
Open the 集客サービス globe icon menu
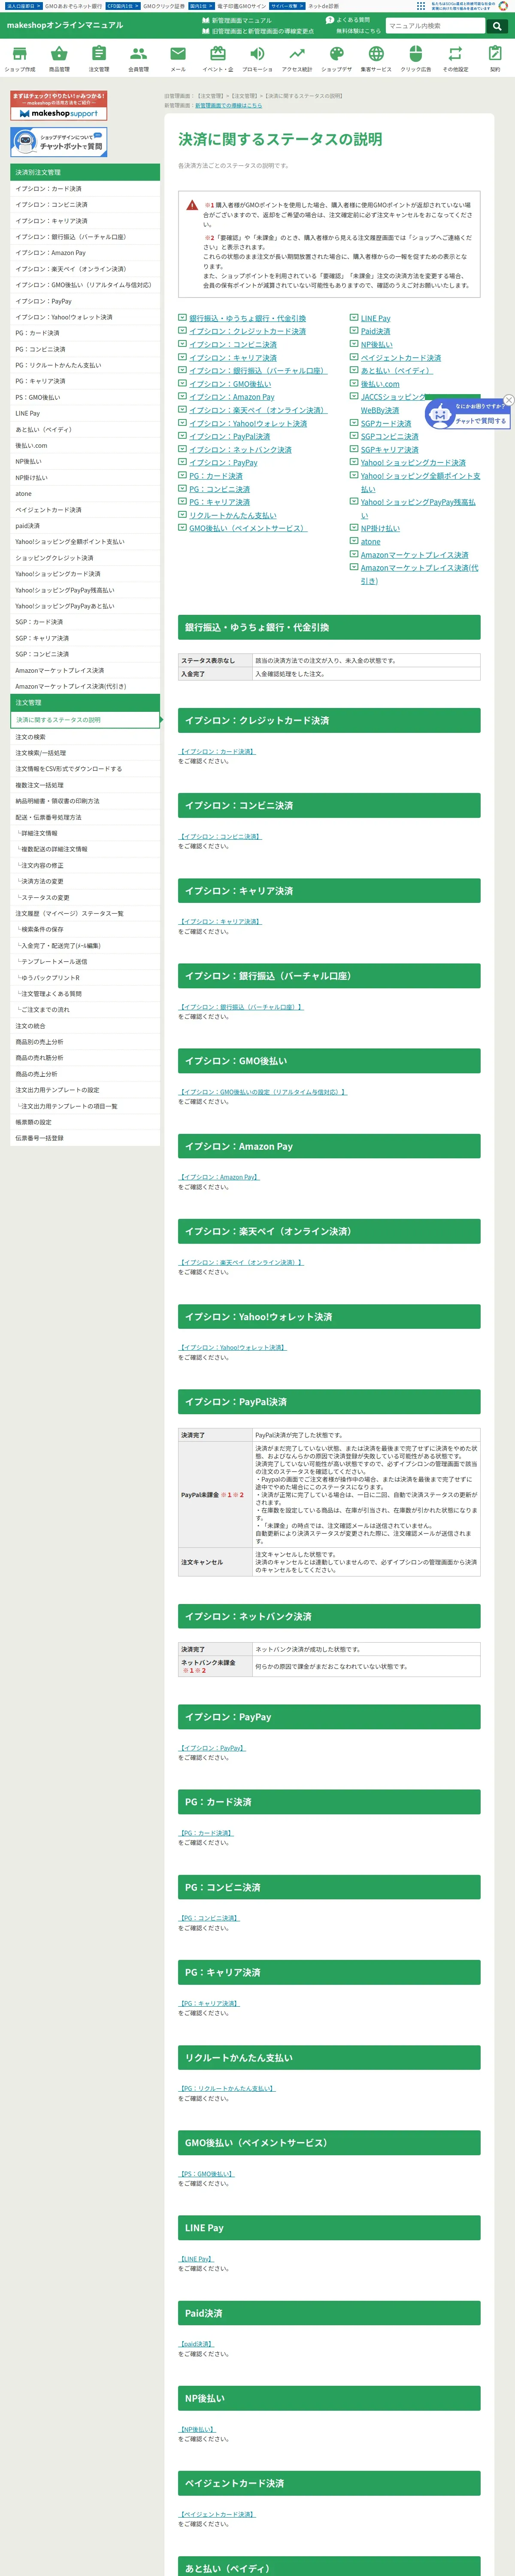pos(376,59)
